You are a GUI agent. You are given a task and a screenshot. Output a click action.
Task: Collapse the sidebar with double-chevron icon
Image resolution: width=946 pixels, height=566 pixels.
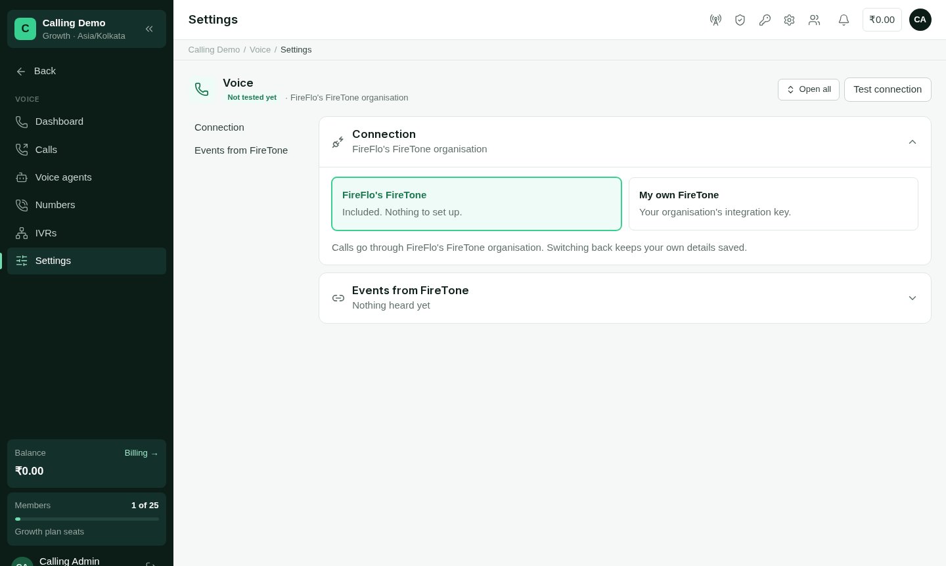[149, 29]
